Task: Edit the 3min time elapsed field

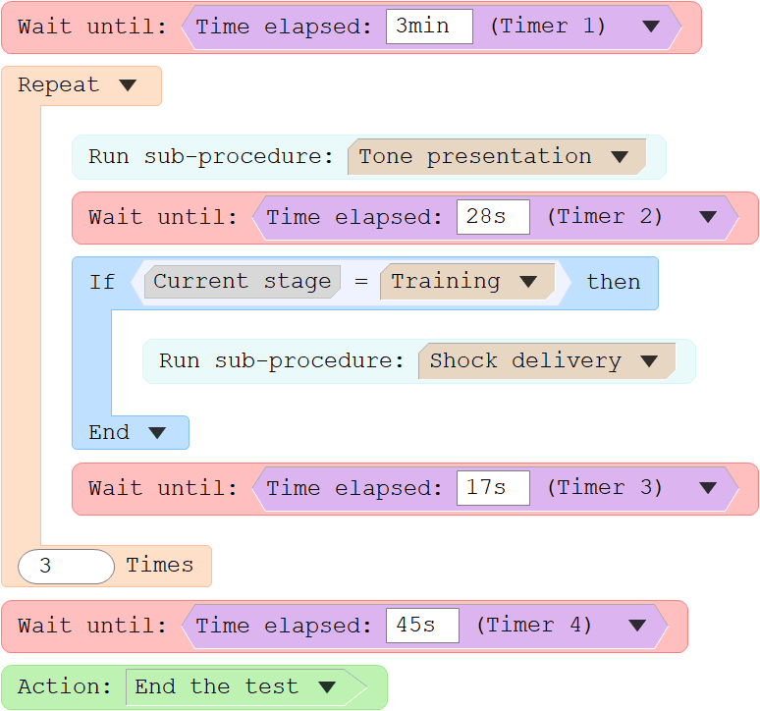Action: 429,27
